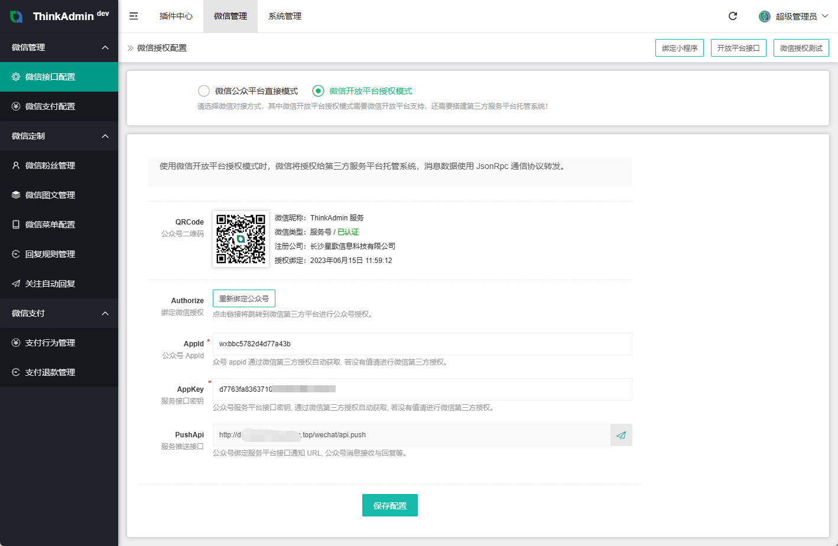The height and width of the screenshot is (546, 838).
Task: Click the icon beside 回复规则管理
Action: click(16, 254)
